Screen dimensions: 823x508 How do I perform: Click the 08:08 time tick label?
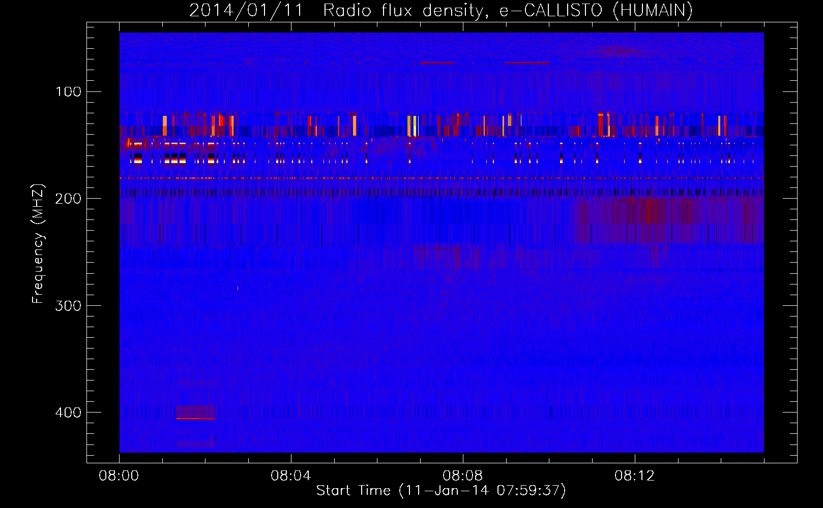pos(463,476)
